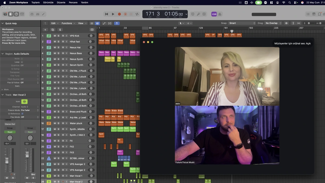Click the Record button
The image size is (325, 183).
[x=119, y=14]
